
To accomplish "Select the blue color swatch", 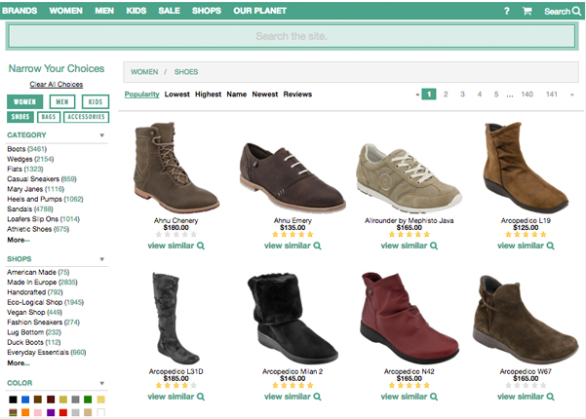I will tap(25, 400).
